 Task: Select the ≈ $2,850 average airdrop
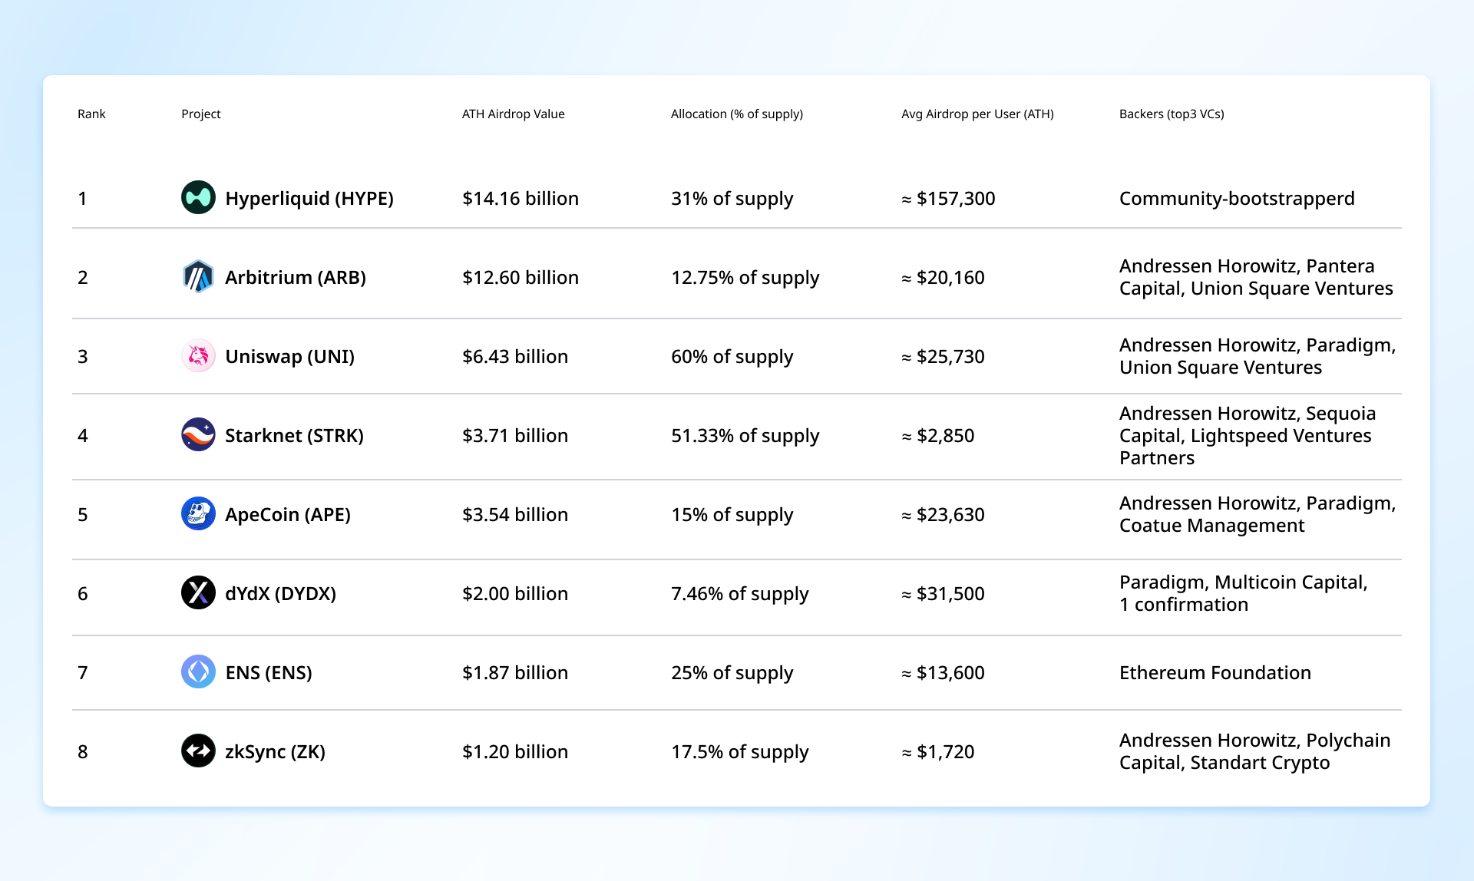point(937,436)
